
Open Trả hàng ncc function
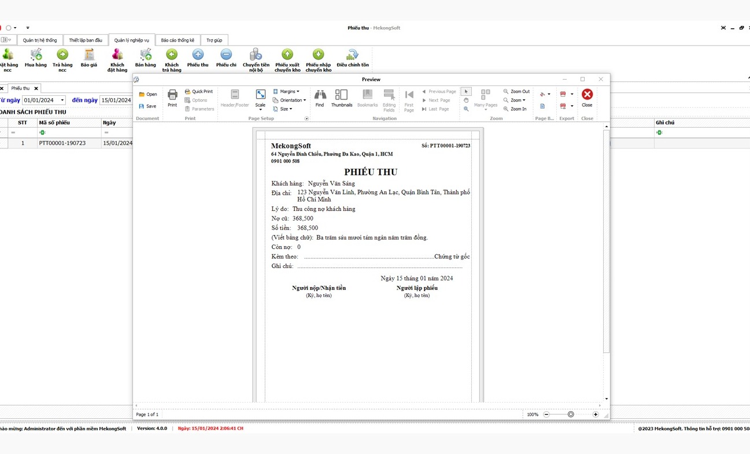(62, 60)
